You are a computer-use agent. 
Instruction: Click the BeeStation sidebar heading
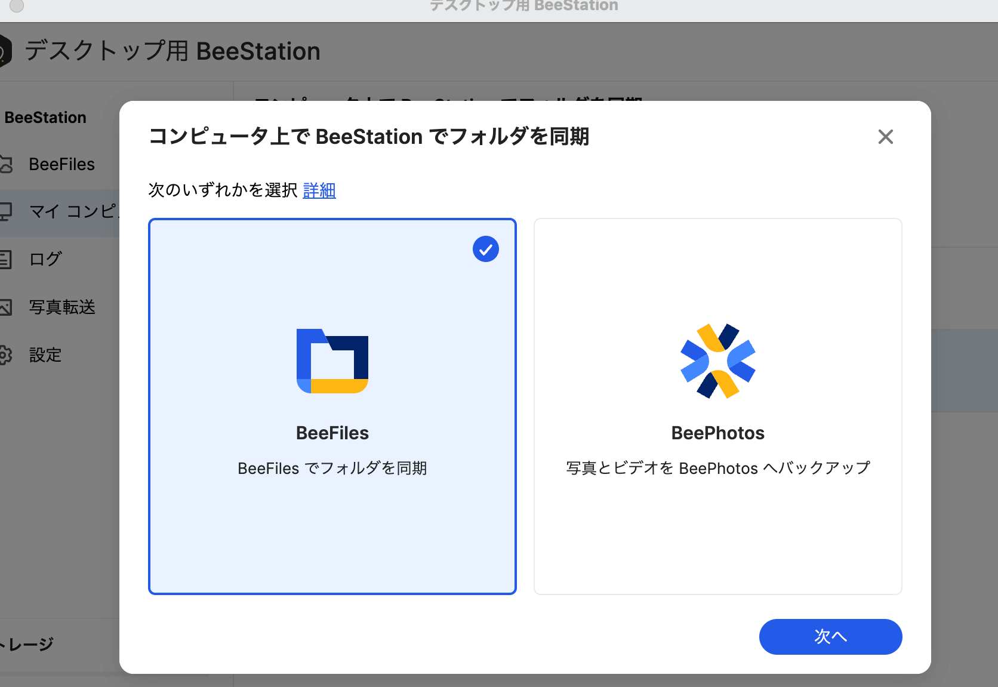(x=45, y=118)
